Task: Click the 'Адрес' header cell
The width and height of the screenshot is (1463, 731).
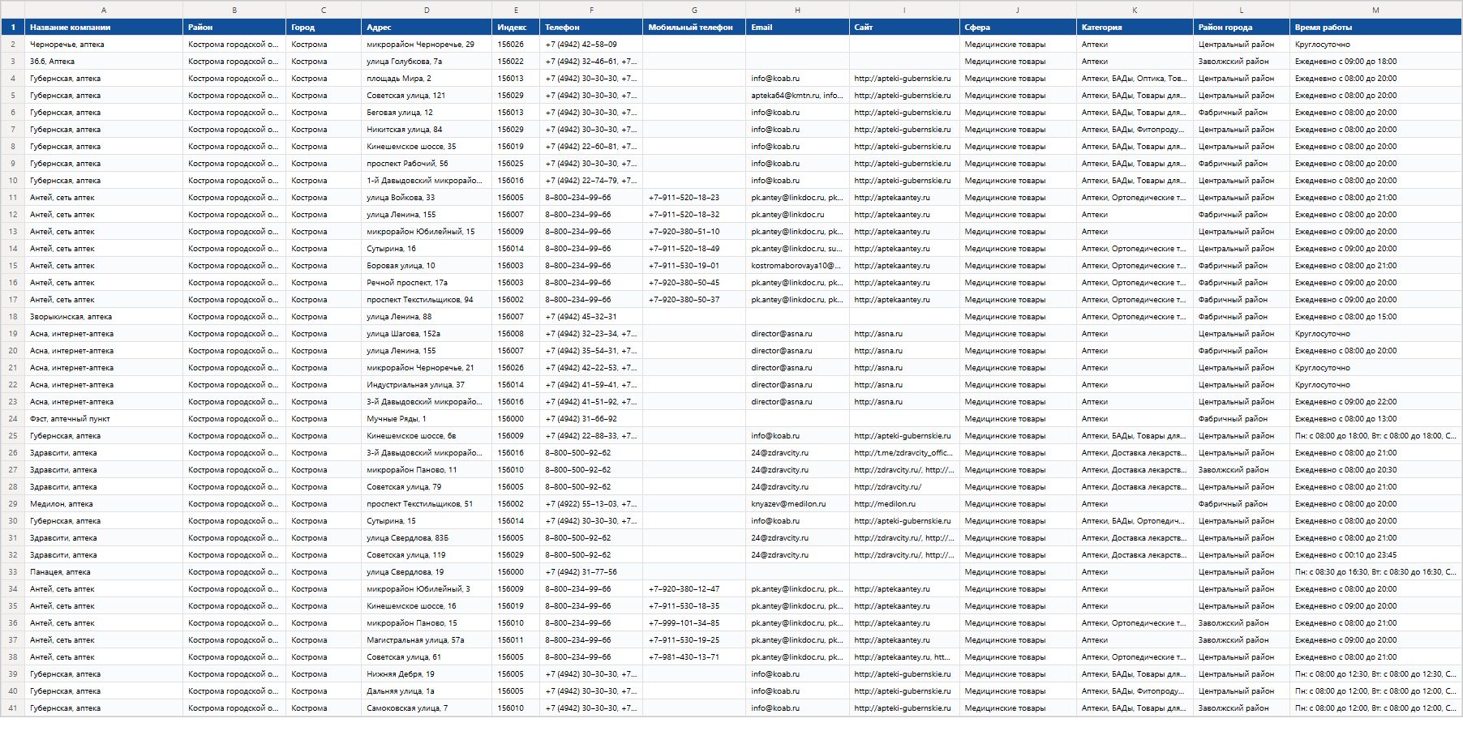Action: pyautogui.click(x=427, y=28)
